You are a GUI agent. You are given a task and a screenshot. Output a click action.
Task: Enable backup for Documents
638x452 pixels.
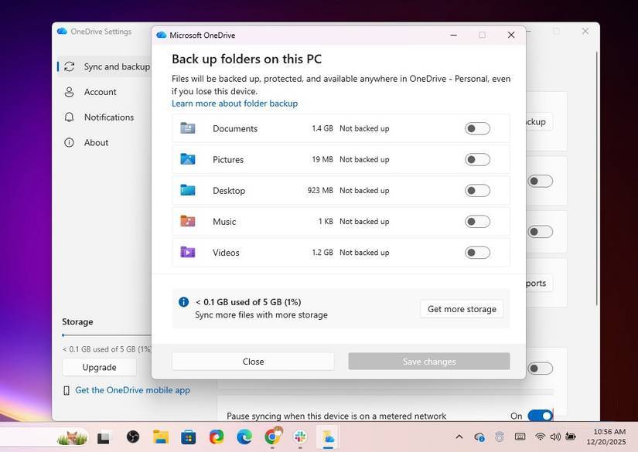click(477, 128)
